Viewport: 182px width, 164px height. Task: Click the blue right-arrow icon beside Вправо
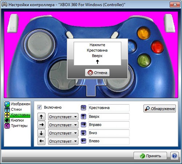[x=83, y=125]
